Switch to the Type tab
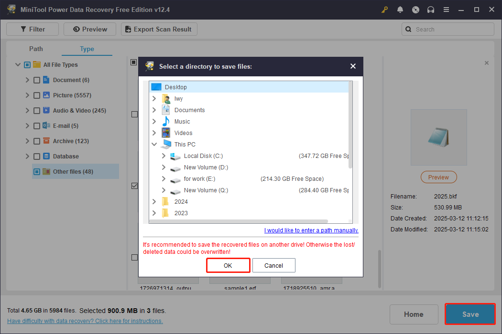Screen dimensions: 502x334 87,49
